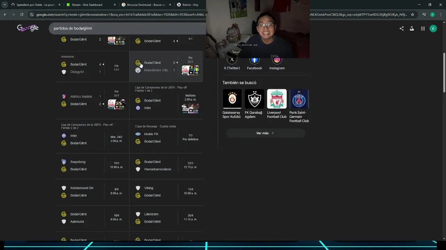Click the search box with 'partidos de bodø/glimt'
Image resolution: width=446 pixels, height=250 pixels.
[x=127, y=28]
